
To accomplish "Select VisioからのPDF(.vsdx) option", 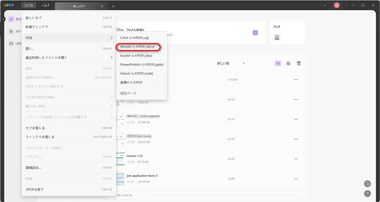I will point(142,73).
